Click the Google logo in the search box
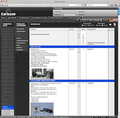 pos(85,5)
